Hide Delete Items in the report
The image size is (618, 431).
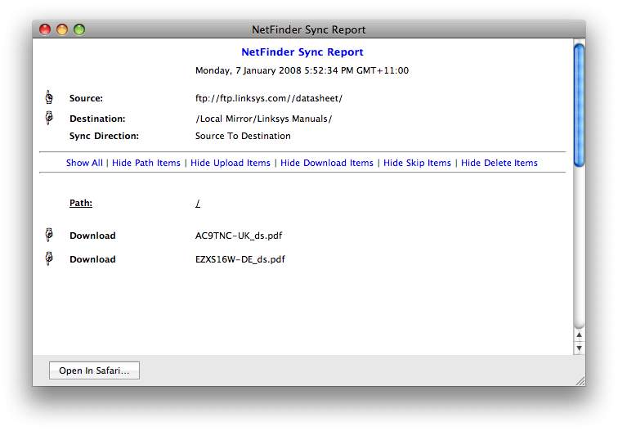click(x=499, y=163)
